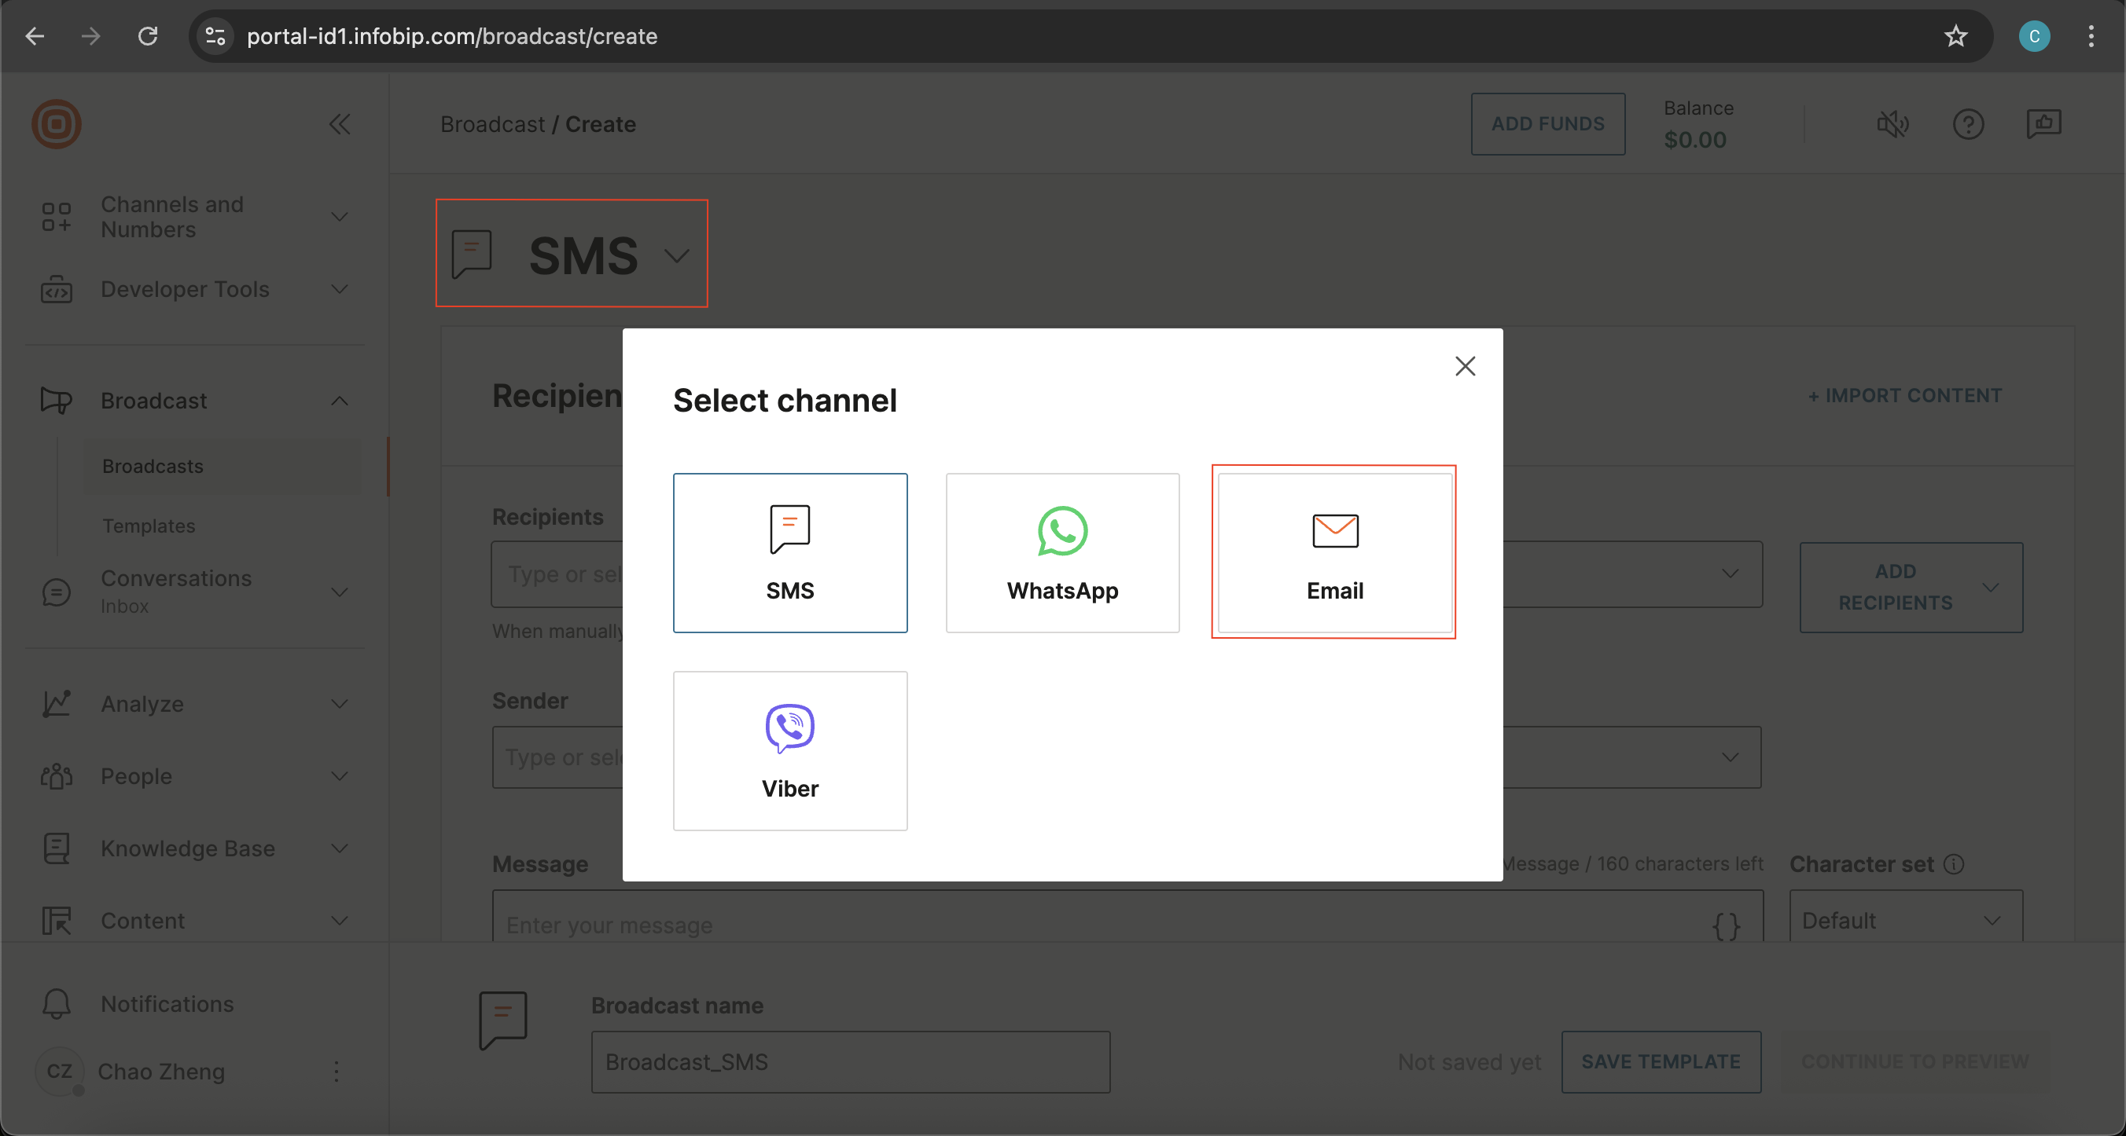This screenshot has height=1136, width=2126.
Task: Open Notifications menu item
Action: [x=167, y=1004]
